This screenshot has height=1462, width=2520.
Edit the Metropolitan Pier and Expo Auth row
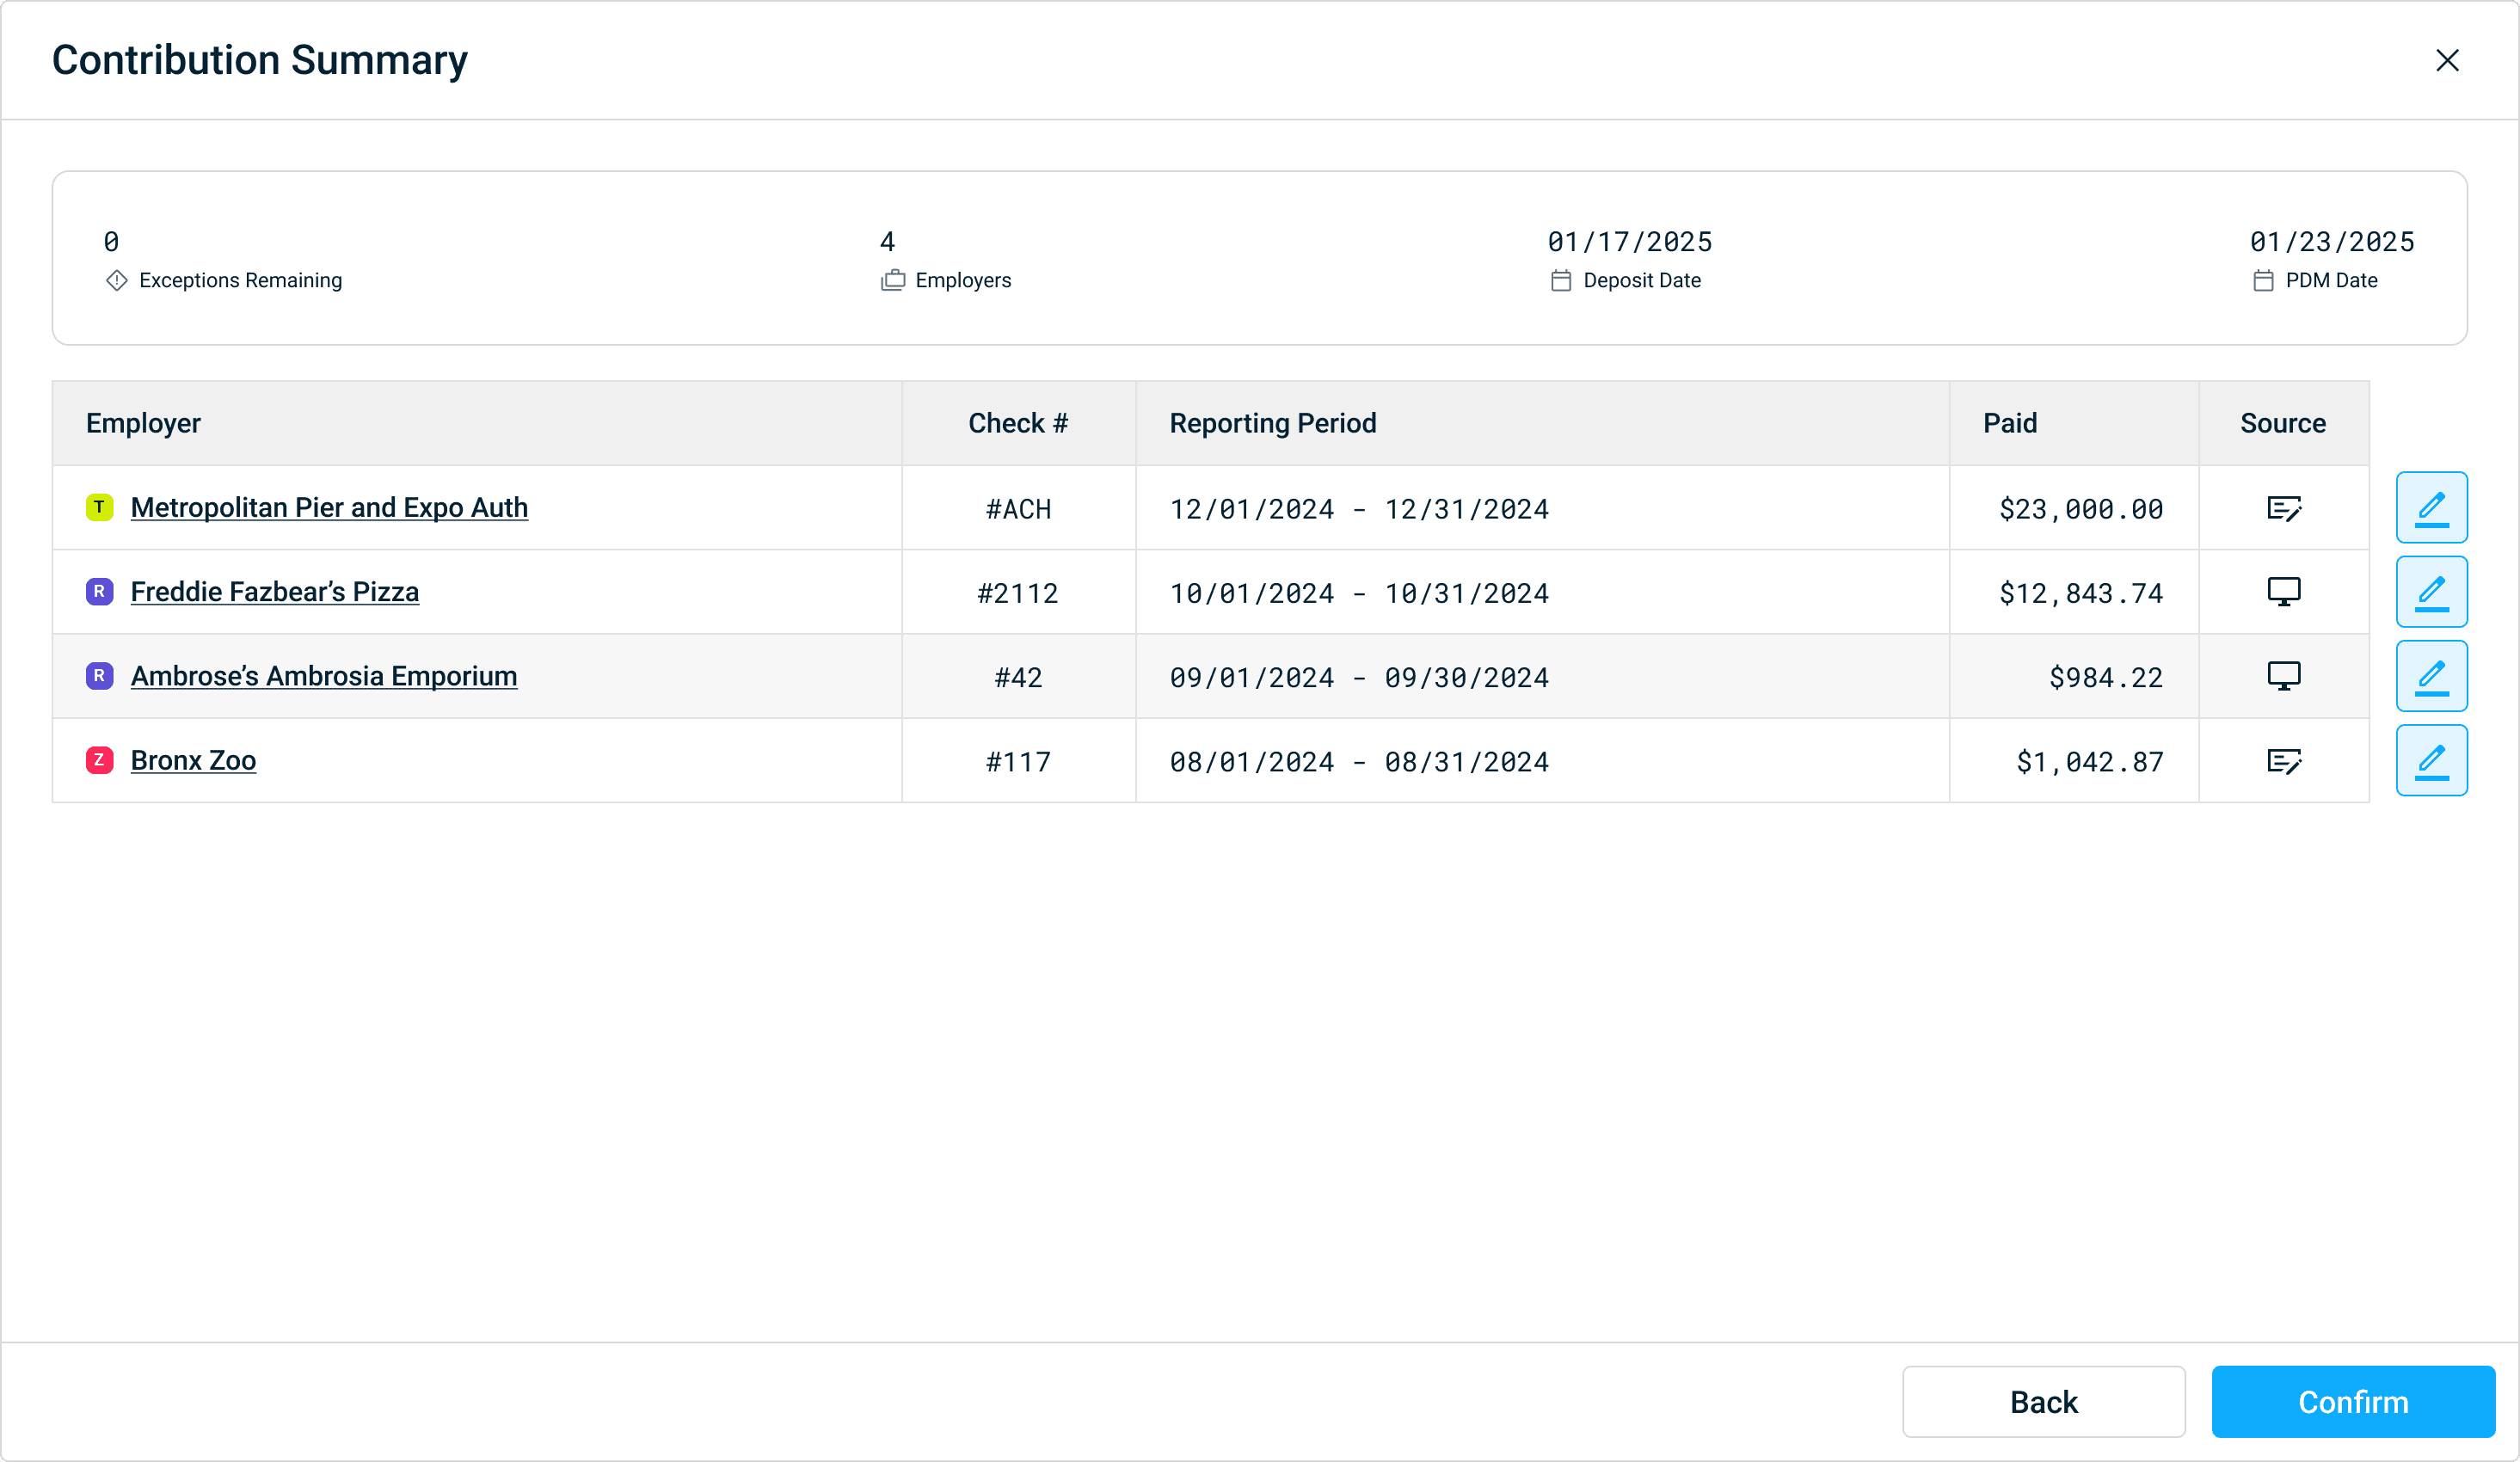(2431, 508)
